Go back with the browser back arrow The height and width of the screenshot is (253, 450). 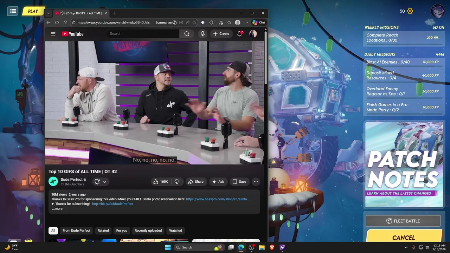pyautogui.click(x=49, y=22)
